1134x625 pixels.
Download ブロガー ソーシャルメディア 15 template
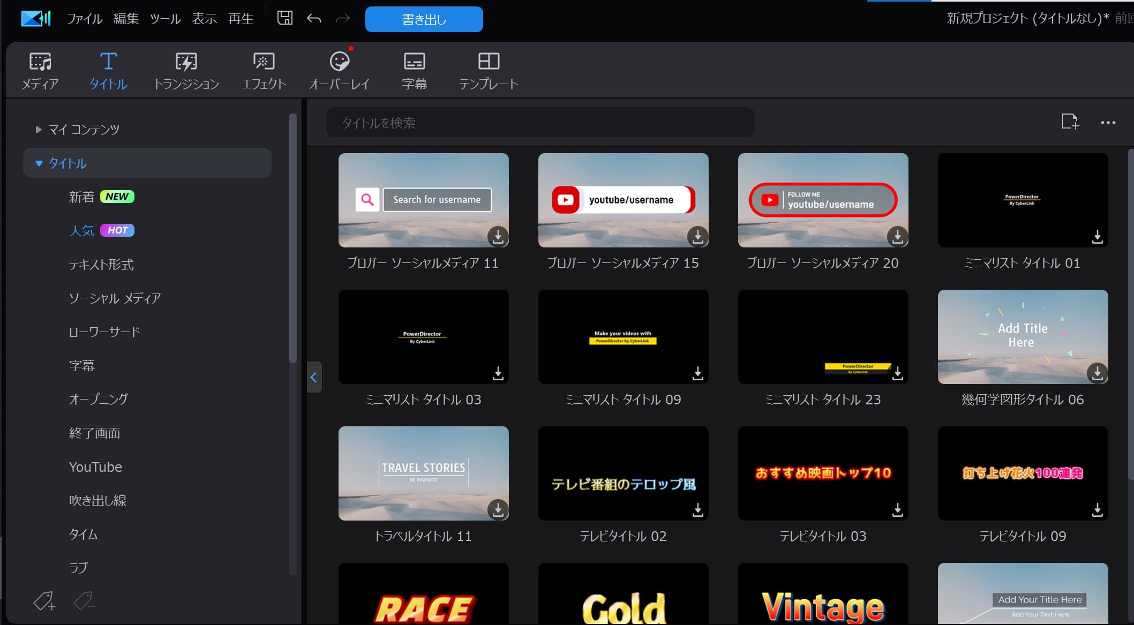click(697, 236)
